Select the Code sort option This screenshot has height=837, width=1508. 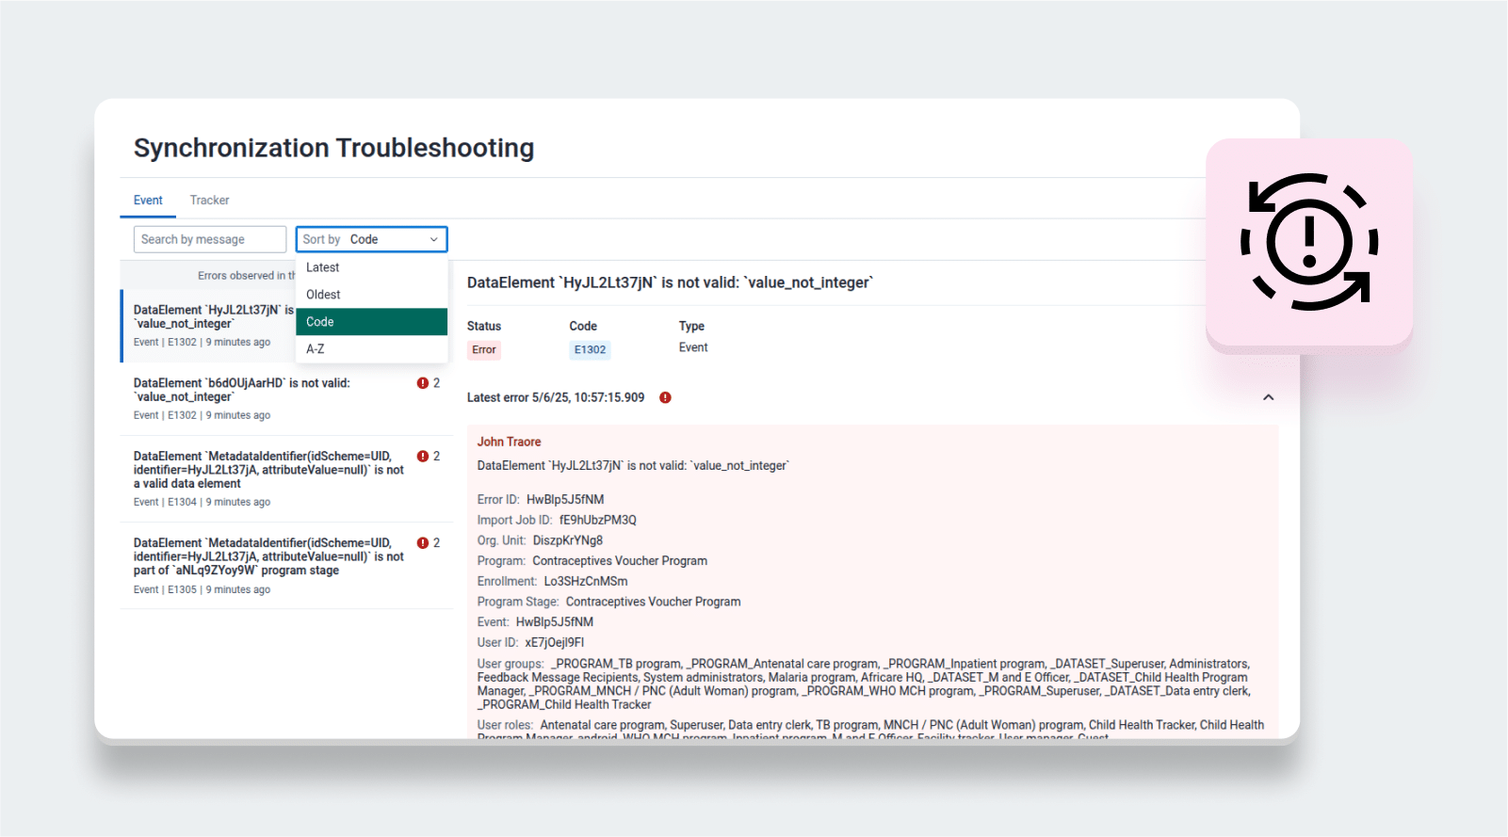(371, 322)
